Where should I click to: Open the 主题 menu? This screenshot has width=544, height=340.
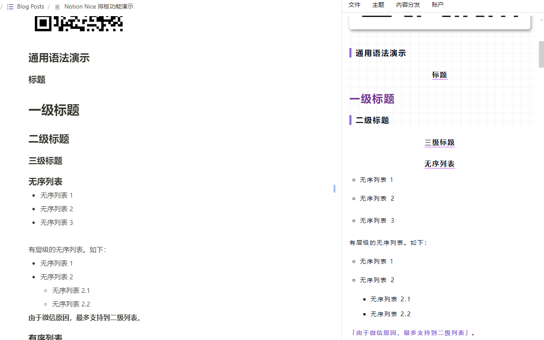[377, 5]
